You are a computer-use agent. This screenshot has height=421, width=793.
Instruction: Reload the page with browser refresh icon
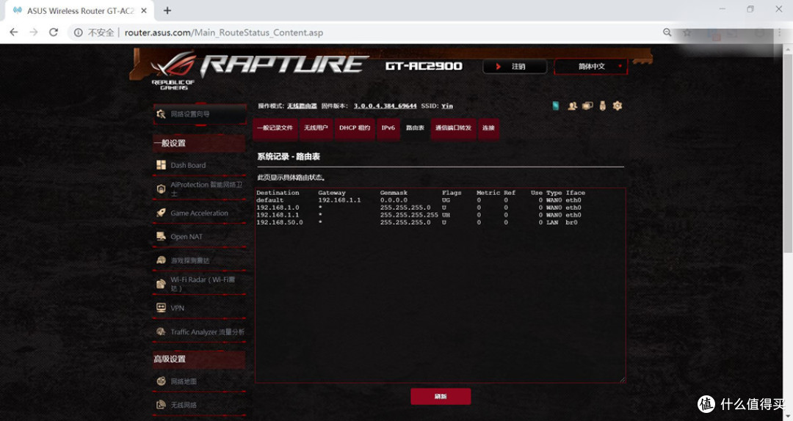(53, 32)
